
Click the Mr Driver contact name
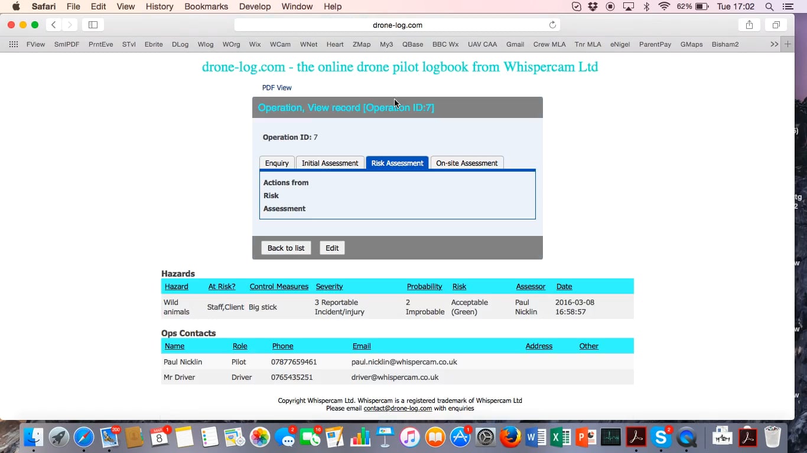point(179,377)
